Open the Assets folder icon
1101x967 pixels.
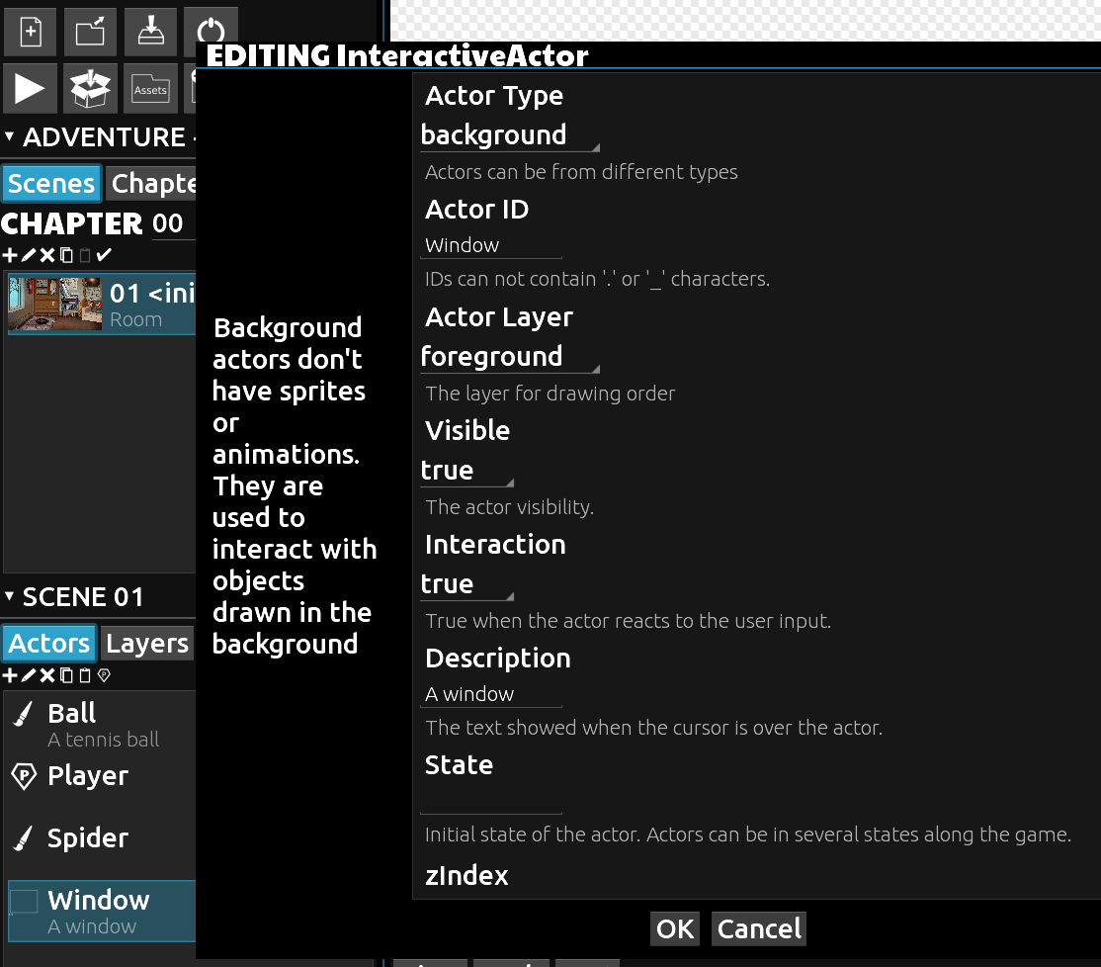point(150,89)
